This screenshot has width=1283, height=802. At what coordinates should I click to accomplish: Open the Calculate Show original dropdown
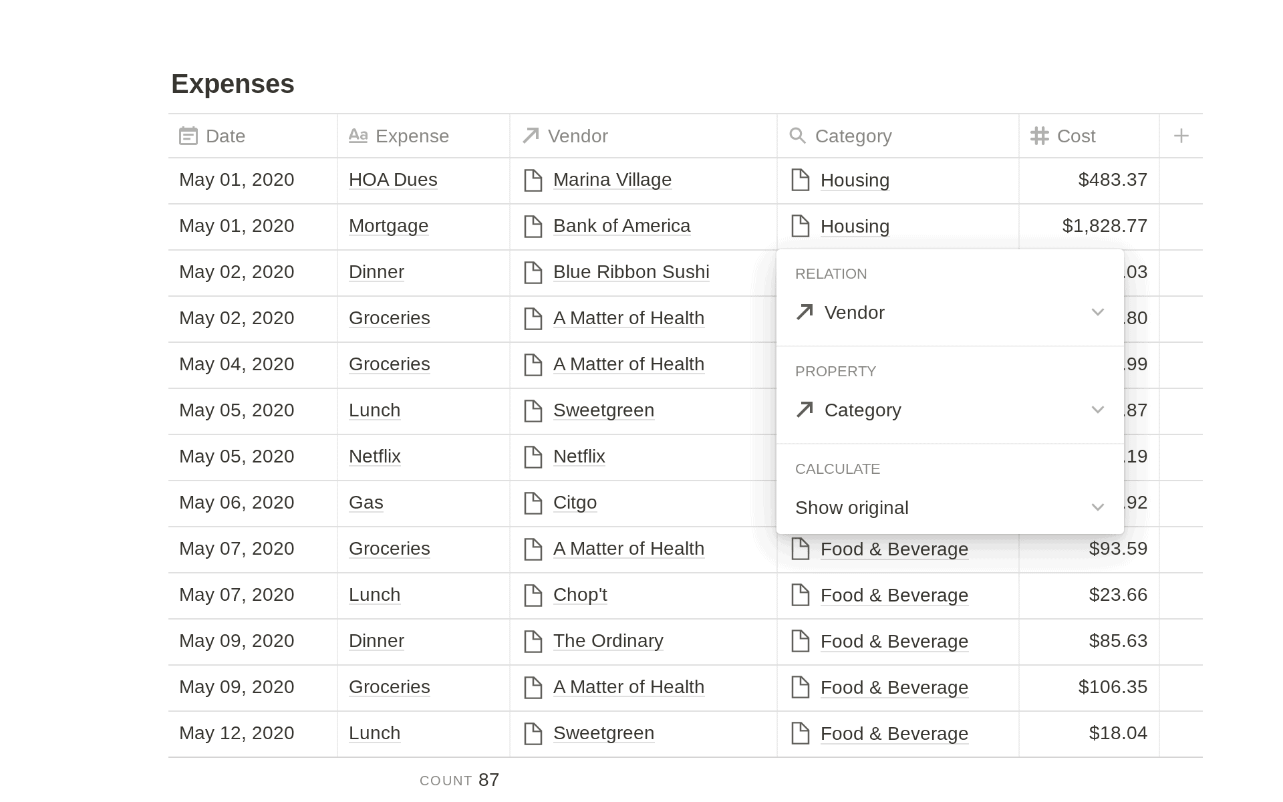tap(1097, 508)
